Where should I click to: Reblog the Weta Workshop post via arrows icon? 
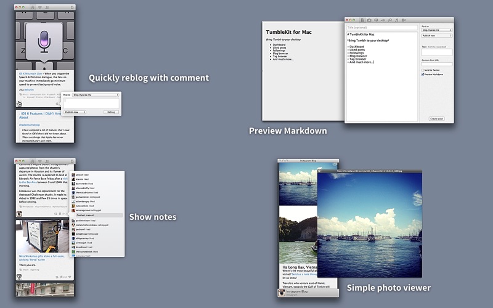pos(57,277)
